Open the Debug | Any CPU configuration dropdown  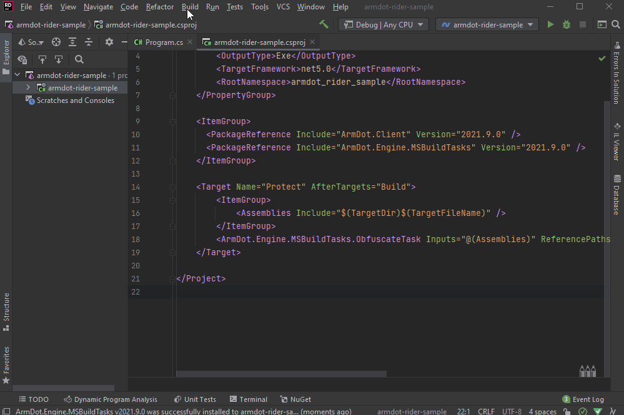pos(383,25)
